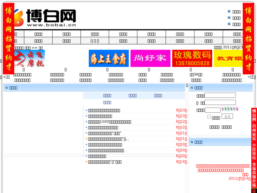The height and width of the screenshot is (193, 257).
Task: Open the yellow 教育眼 advertisement banner
Action: [x=228, y=58]
